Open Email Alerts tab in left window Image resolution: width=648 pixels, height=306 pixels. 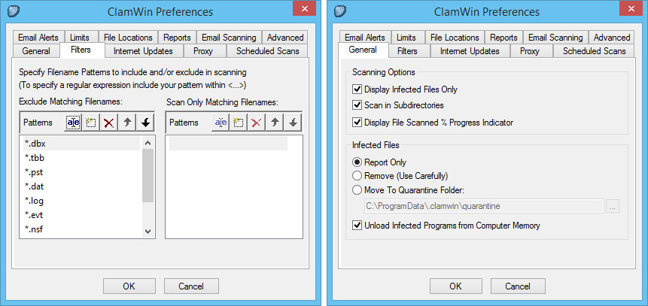(38, 37)
